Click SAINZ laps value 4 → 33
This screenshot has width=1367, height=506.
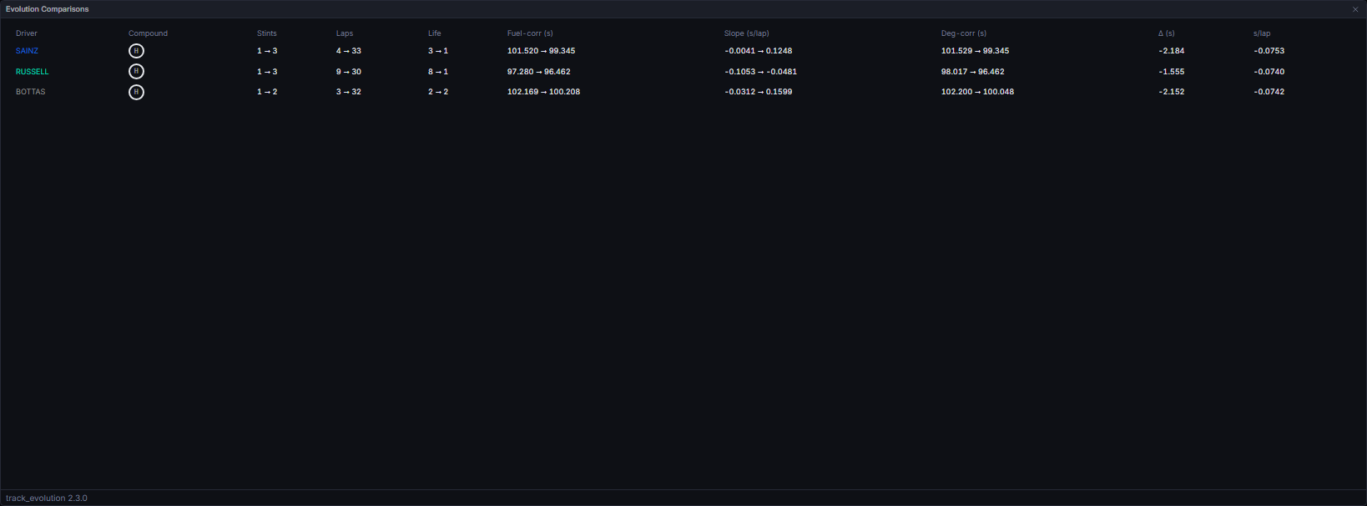349,51
